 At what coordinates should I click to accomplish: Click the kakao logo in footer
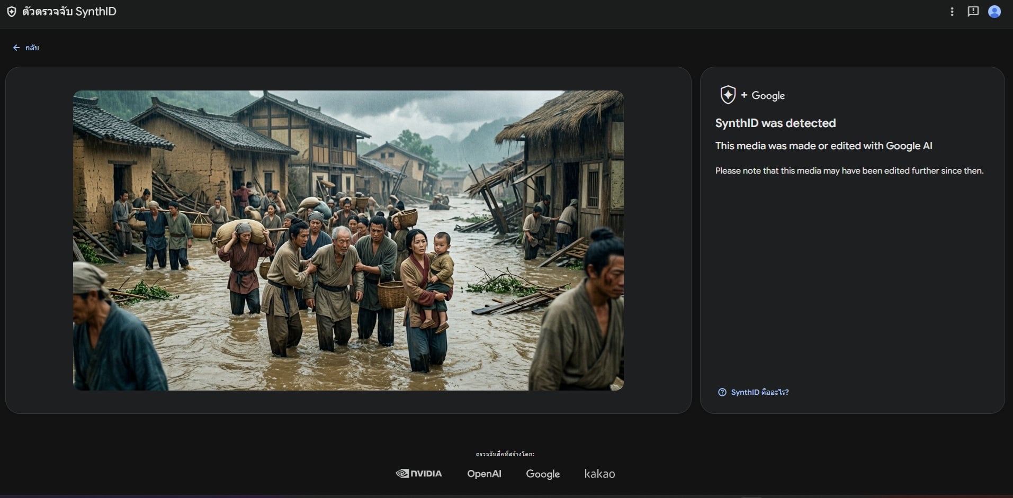pos(599,474)
